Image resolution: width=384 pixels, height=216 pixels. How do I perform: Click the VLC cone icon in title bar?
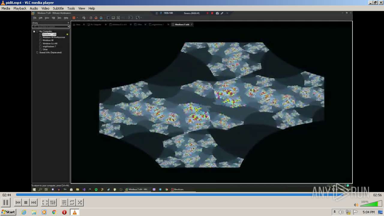click(x=3, y=3)
